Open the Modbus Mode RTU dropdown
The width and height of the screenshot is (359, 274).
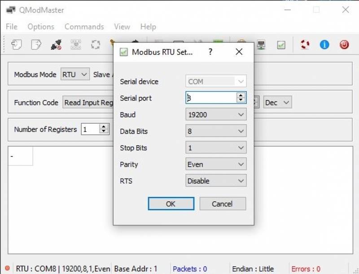75,74
